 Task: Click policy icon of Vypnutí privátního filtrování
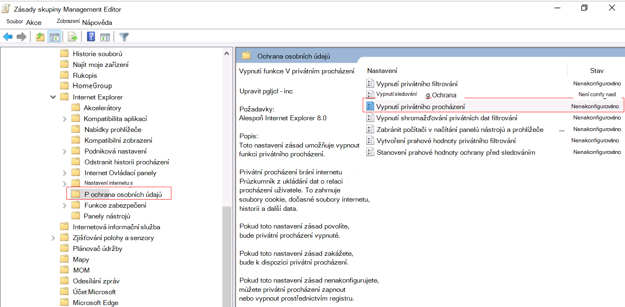(x=370, y=83)
